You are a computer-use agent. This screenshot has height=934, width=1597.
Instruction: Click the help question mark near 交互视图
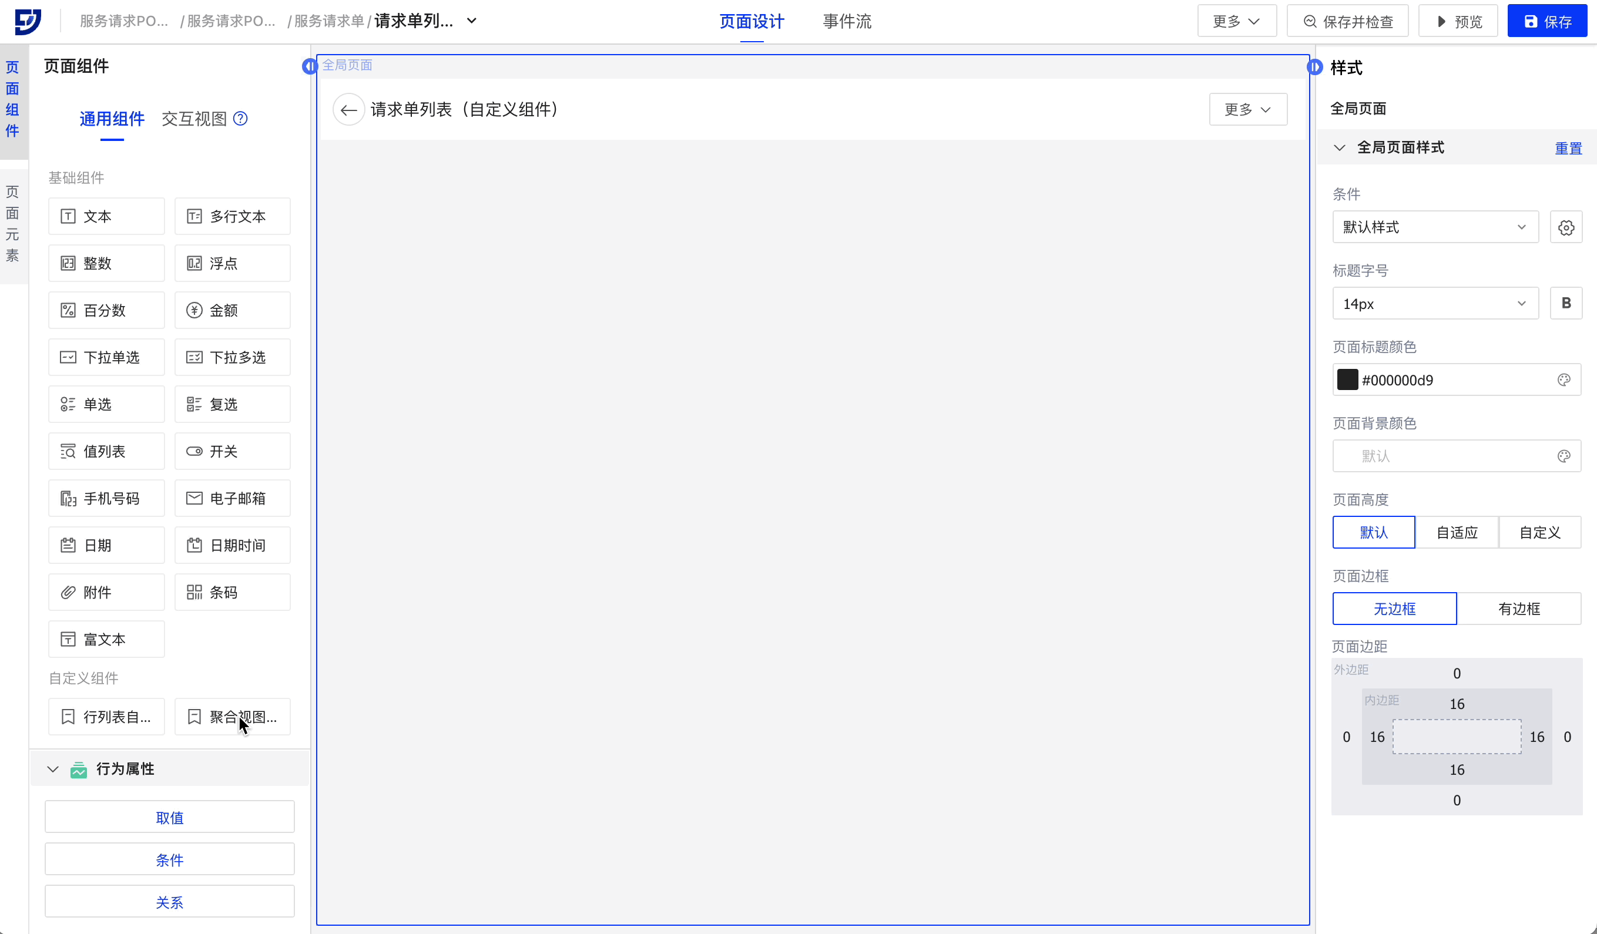point(240,119)
